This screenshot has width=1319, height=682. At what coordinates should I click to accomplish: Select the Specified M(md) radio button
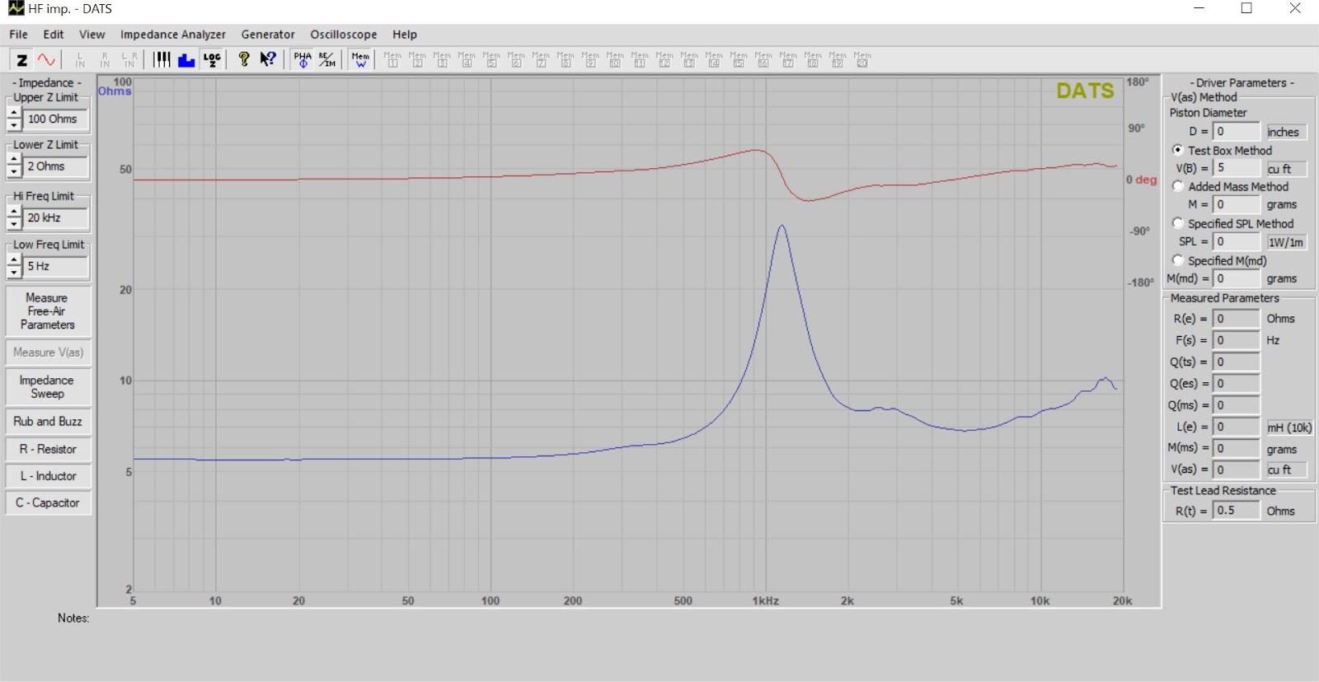pyautogui.click(x=1178, y=260)
